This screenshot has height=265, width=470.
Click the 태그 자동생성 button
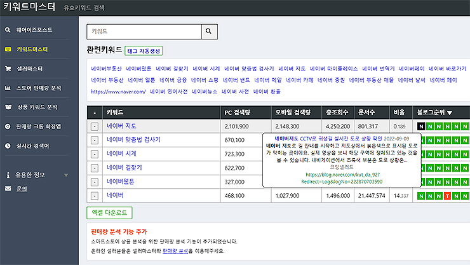[x=144, y=51]
